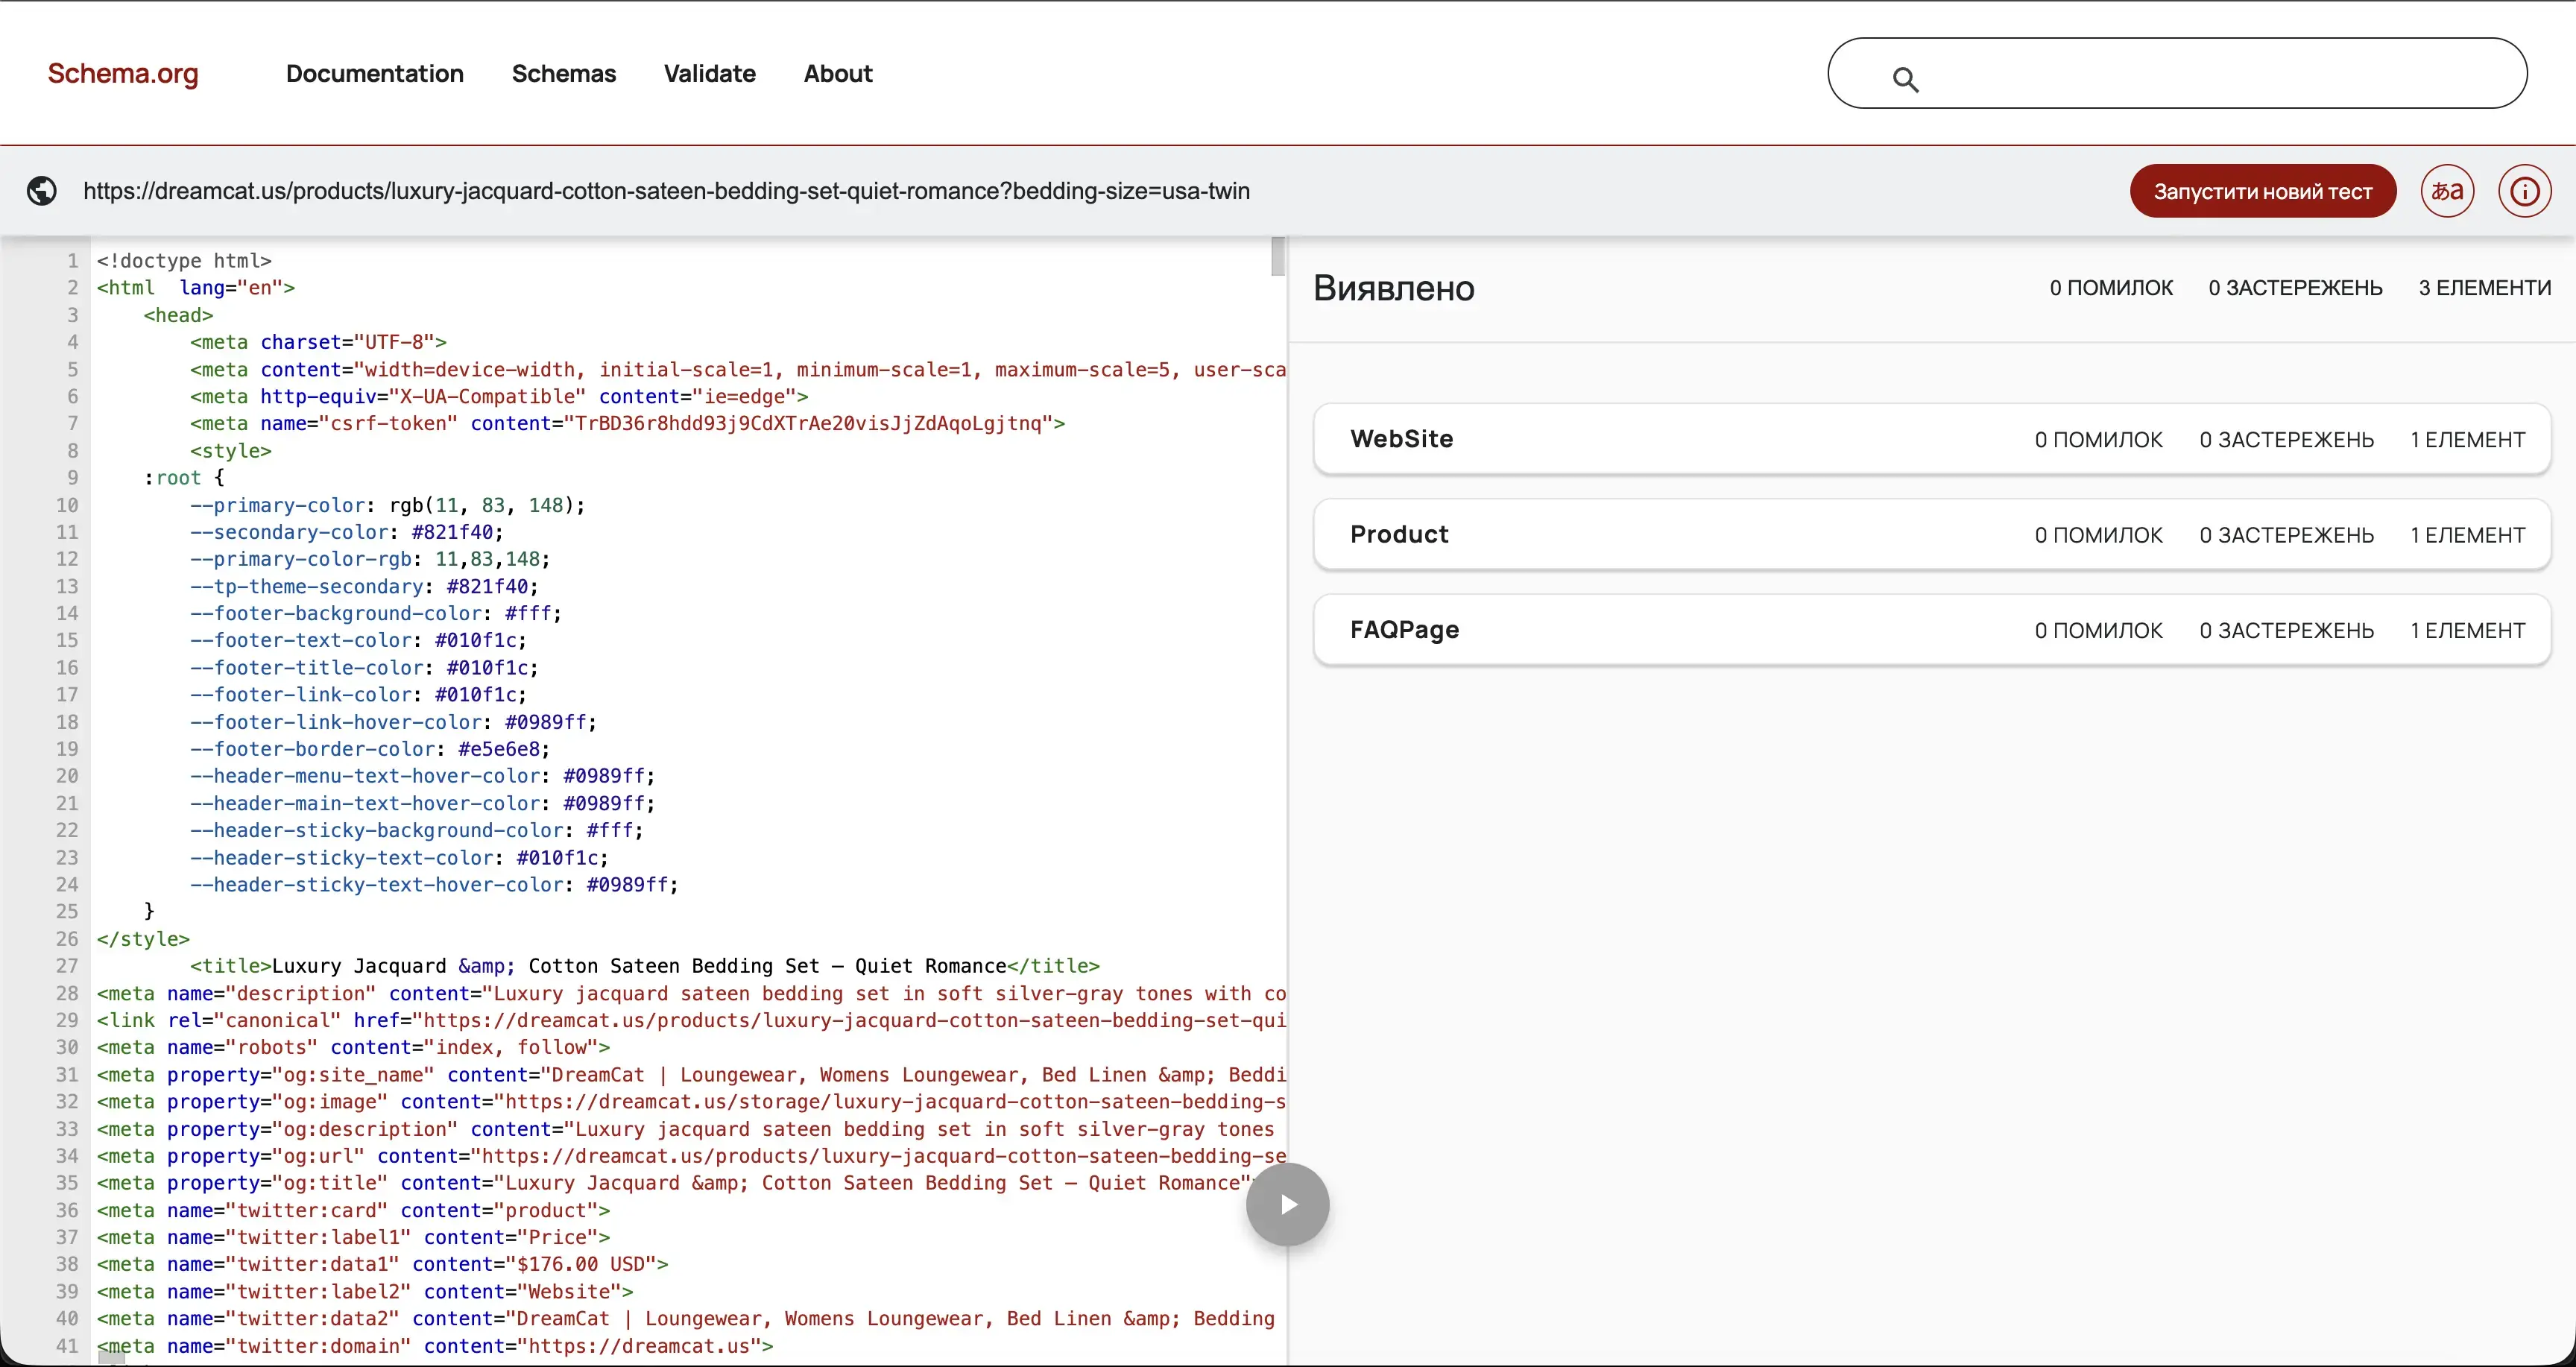Expand the FAQPage result row
This screenshot has width=2576, height=1367.
coord(1931,630)
